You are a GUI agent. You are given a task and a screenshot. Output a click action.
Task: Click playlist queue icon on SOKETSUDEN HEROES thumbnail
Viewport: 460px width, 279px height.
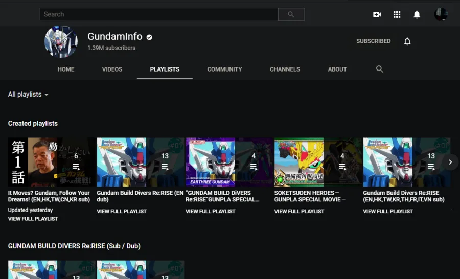pyautogui.click(x=342, y=167)
